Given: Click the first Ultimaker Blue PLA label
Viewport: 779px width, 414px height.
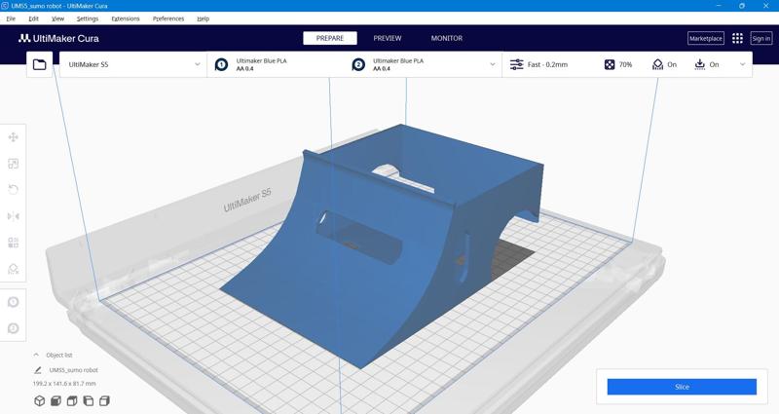Looking at the screenshot, I should [x=261, y=60].
